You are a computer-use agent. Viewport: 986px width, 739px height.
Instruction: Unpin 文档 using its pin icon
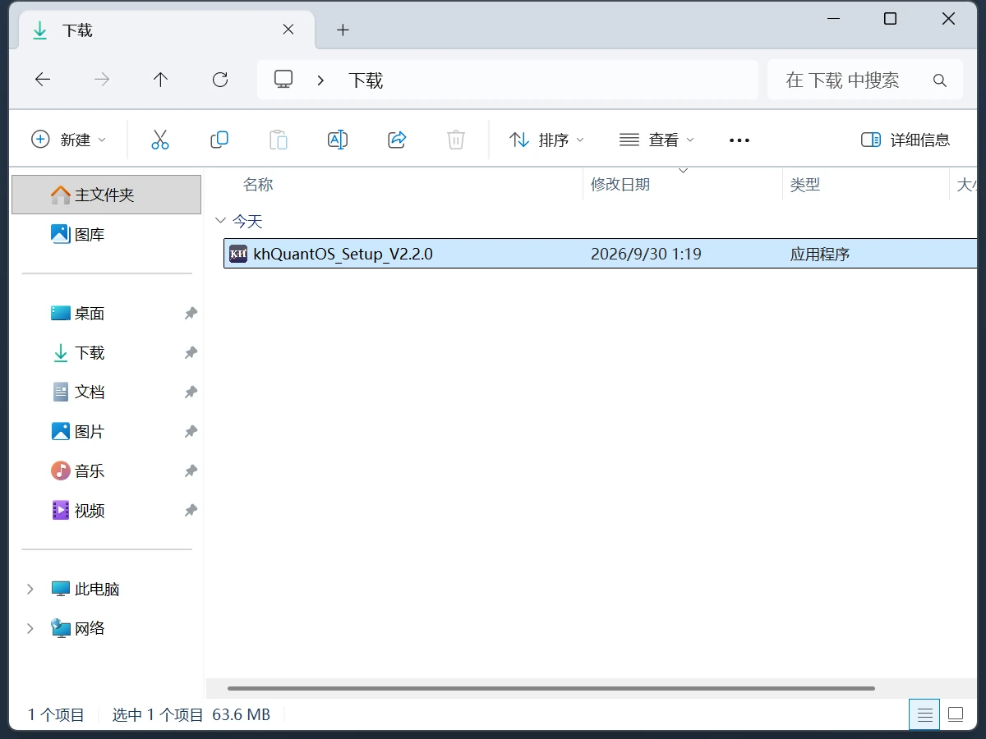tap(191, 392)
